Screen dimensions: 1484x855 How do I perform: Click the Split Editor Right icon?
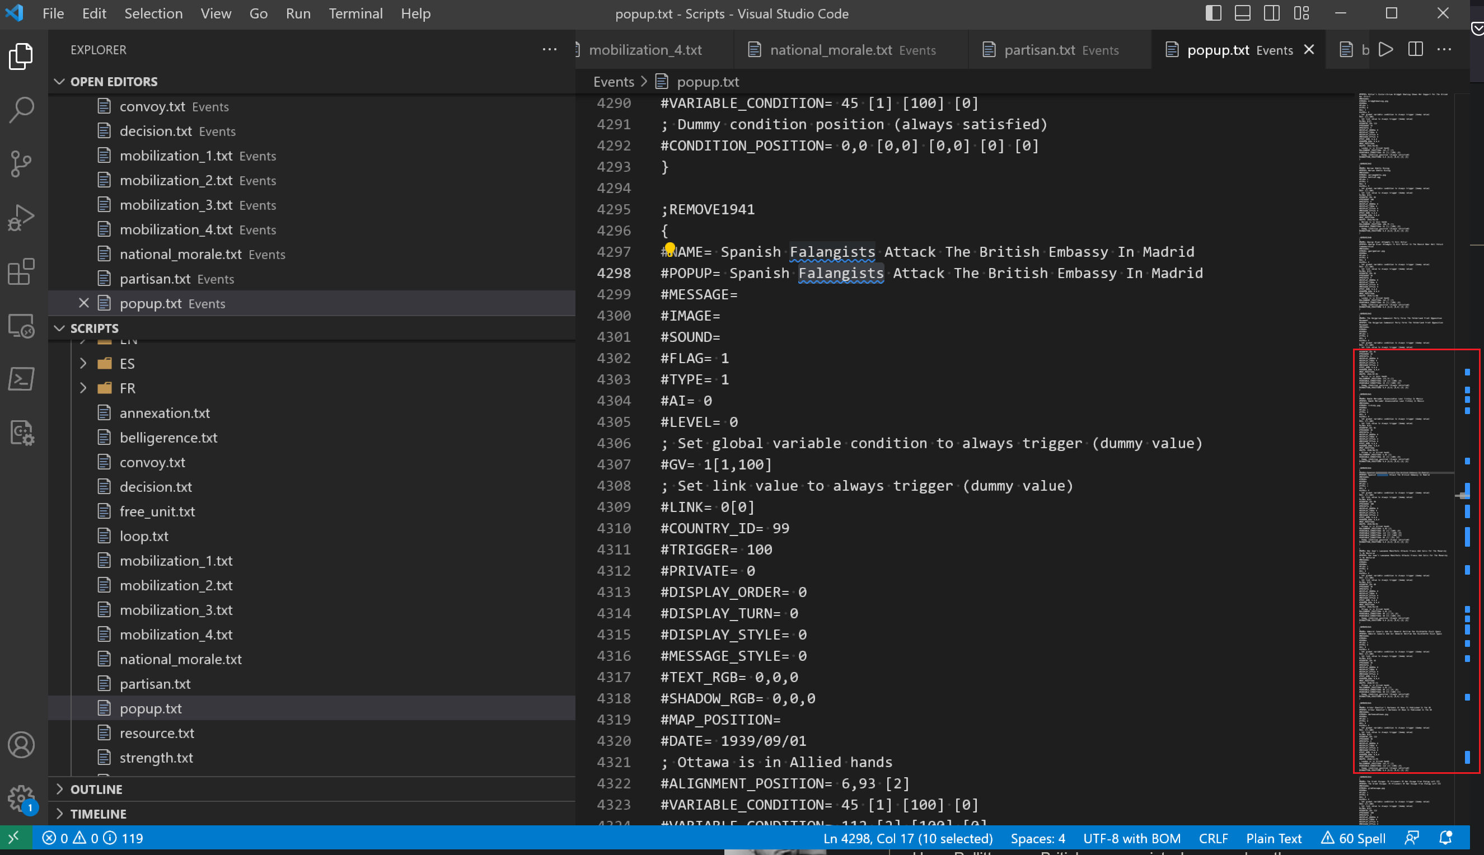click(1415, 50)
